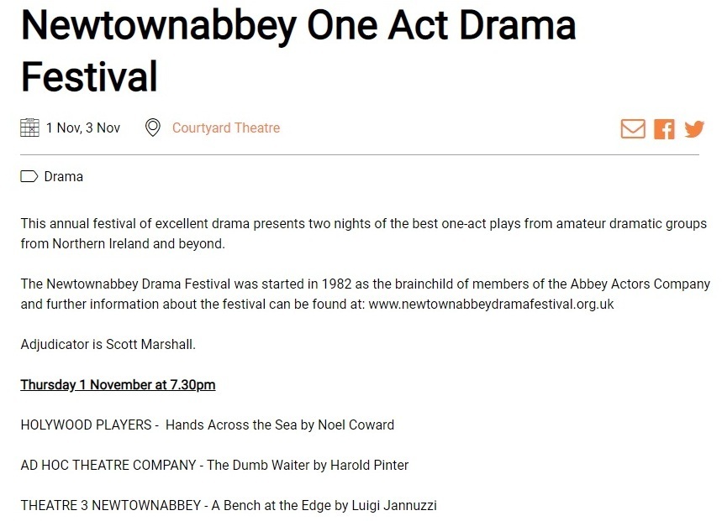Click the www.newtownabbeydramafestival.org.uk web address

pyautogui.click(x=492, y=305)
